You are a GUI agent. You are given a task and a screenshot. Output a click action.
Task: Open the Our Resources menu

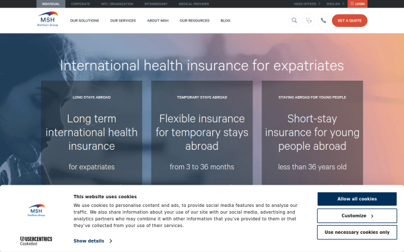(x=195, y=21)
